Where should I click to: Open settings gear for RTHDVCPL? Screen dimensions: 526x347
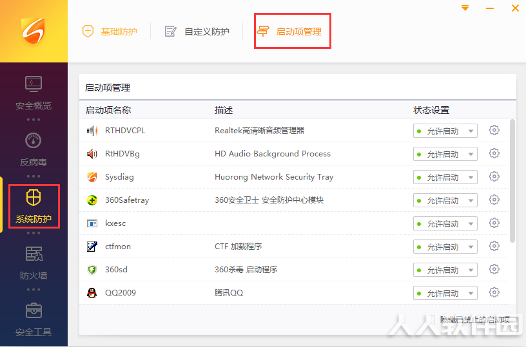tap(494, 130)
